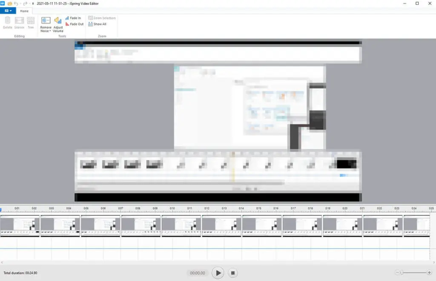
Task: Click Show All zoom option
Action: (x=98, y=24)
